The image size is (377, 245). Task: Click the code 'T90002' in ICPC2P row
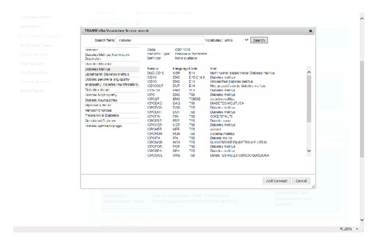click(x=195, y=99)
